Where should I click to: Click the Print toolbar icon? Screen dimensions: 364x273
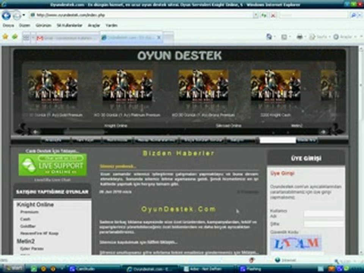pos(300,37)
